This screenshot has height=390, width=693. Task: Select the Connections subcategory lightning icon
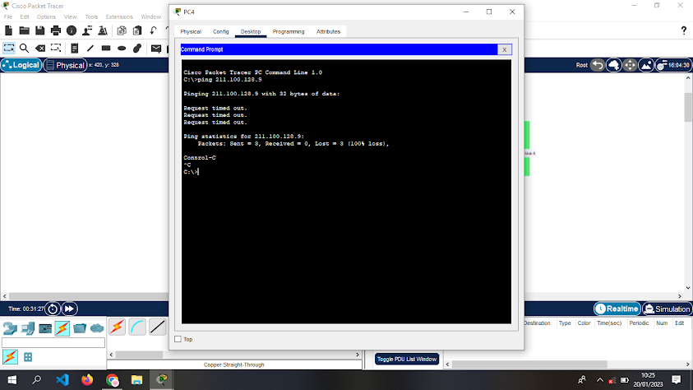coord(10,357)
